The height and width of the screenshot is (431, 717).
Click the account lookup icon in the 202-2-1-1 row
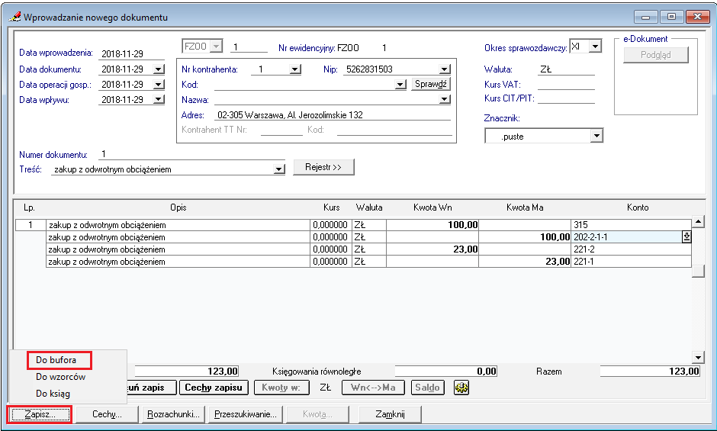coord(686,237)
